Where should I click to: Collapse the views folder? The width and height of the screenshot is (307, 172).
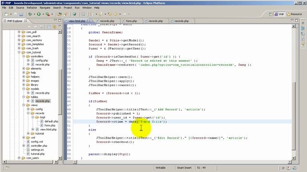(24, 105)
